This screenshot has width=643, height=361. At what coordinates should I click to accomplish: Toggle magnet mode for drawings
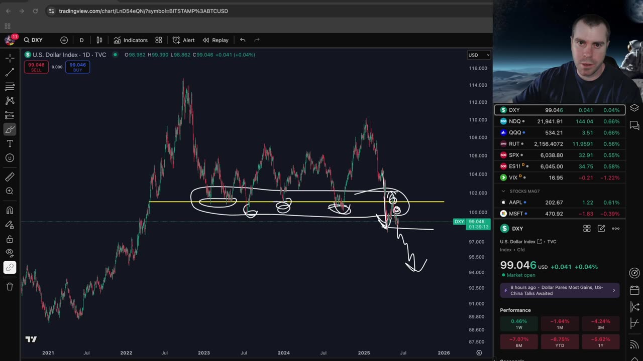pyautogui.click(x=10, y=210)
